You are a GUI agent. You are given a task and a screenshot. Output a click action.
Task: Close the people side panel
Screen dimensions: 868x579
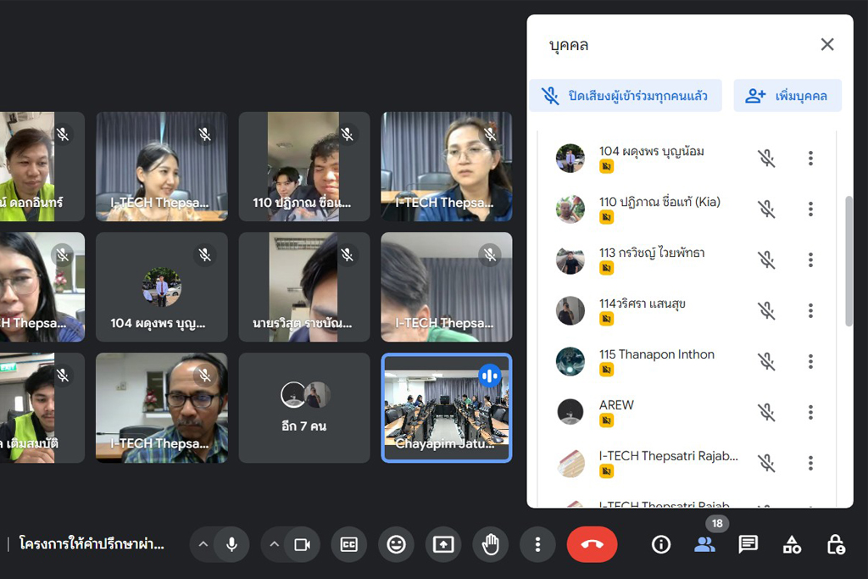tap(827, 44)
